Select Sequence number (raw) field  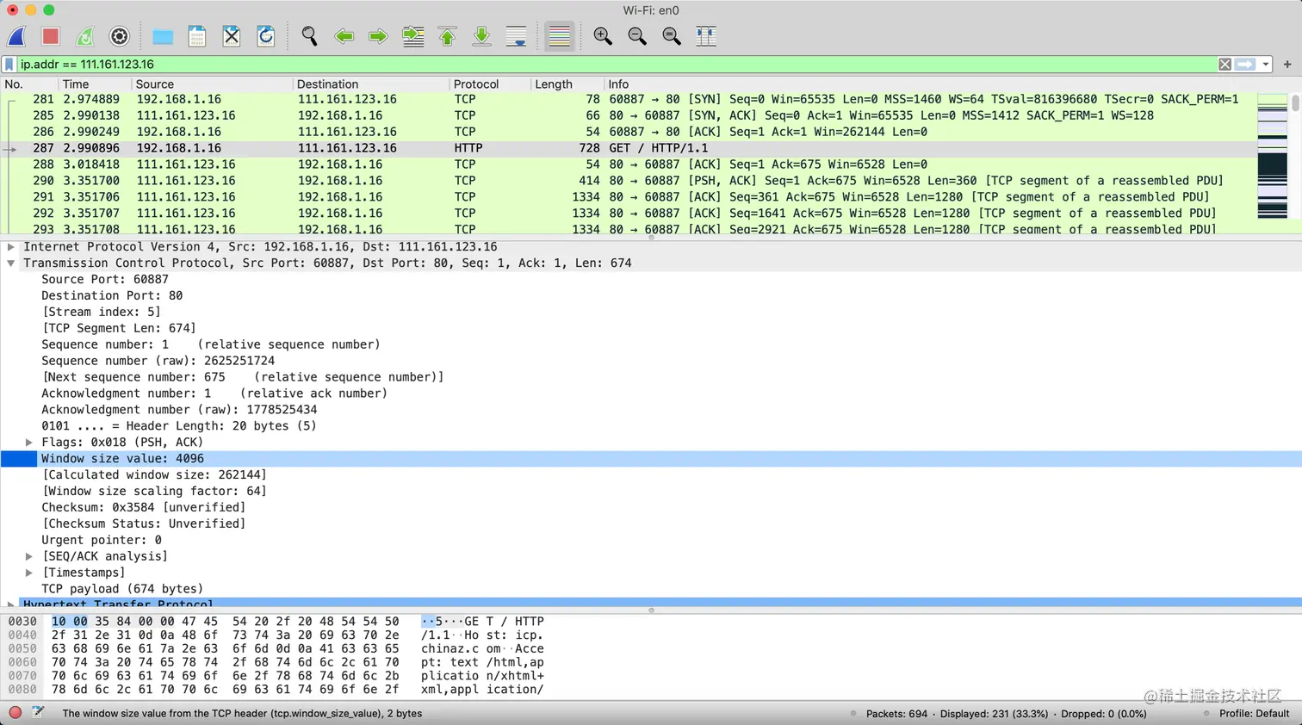[x=158, y=362]
